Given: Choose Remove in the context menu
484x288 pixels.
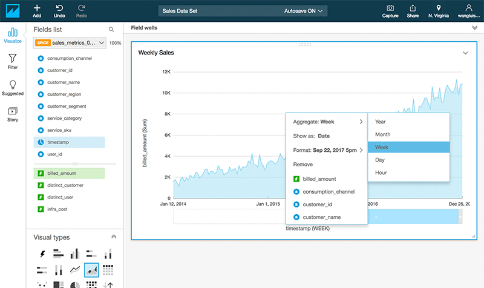Looking at the screenshot, I should pyautogui.click(x=302, y=165).
